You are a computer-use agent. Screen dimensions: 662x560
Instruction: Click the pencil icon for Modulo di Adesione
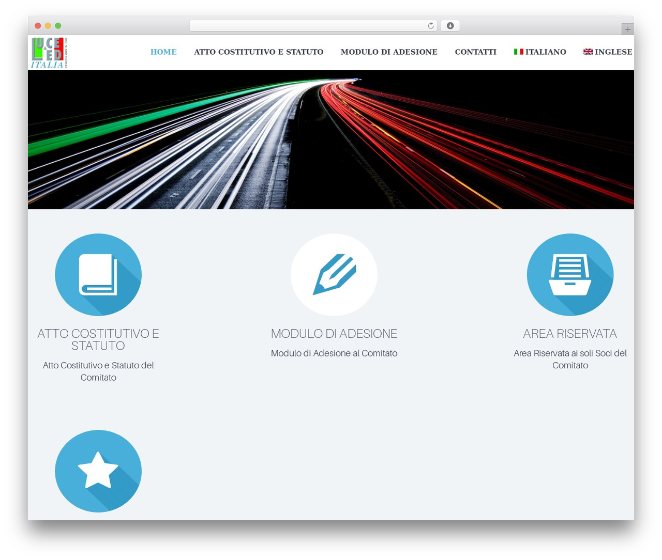click(334, 274)
